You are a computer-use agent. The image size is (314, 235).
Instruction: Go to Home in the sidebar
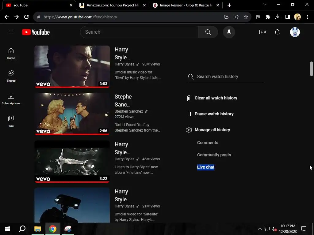coord(11,54)
